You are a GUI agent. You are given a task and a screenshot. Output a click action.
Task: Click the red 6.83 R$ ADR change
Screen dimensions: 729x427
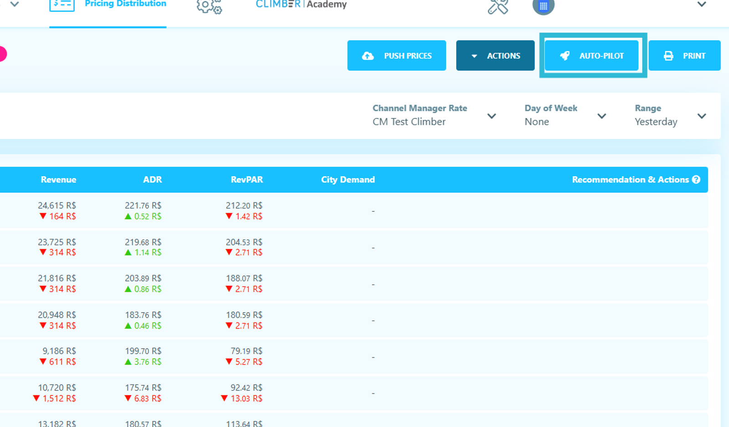click(143, 398)
